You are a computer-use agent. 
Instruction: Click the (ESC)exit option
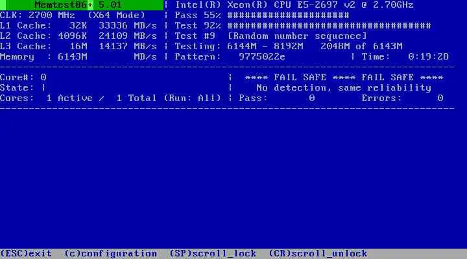pos(26,253)
